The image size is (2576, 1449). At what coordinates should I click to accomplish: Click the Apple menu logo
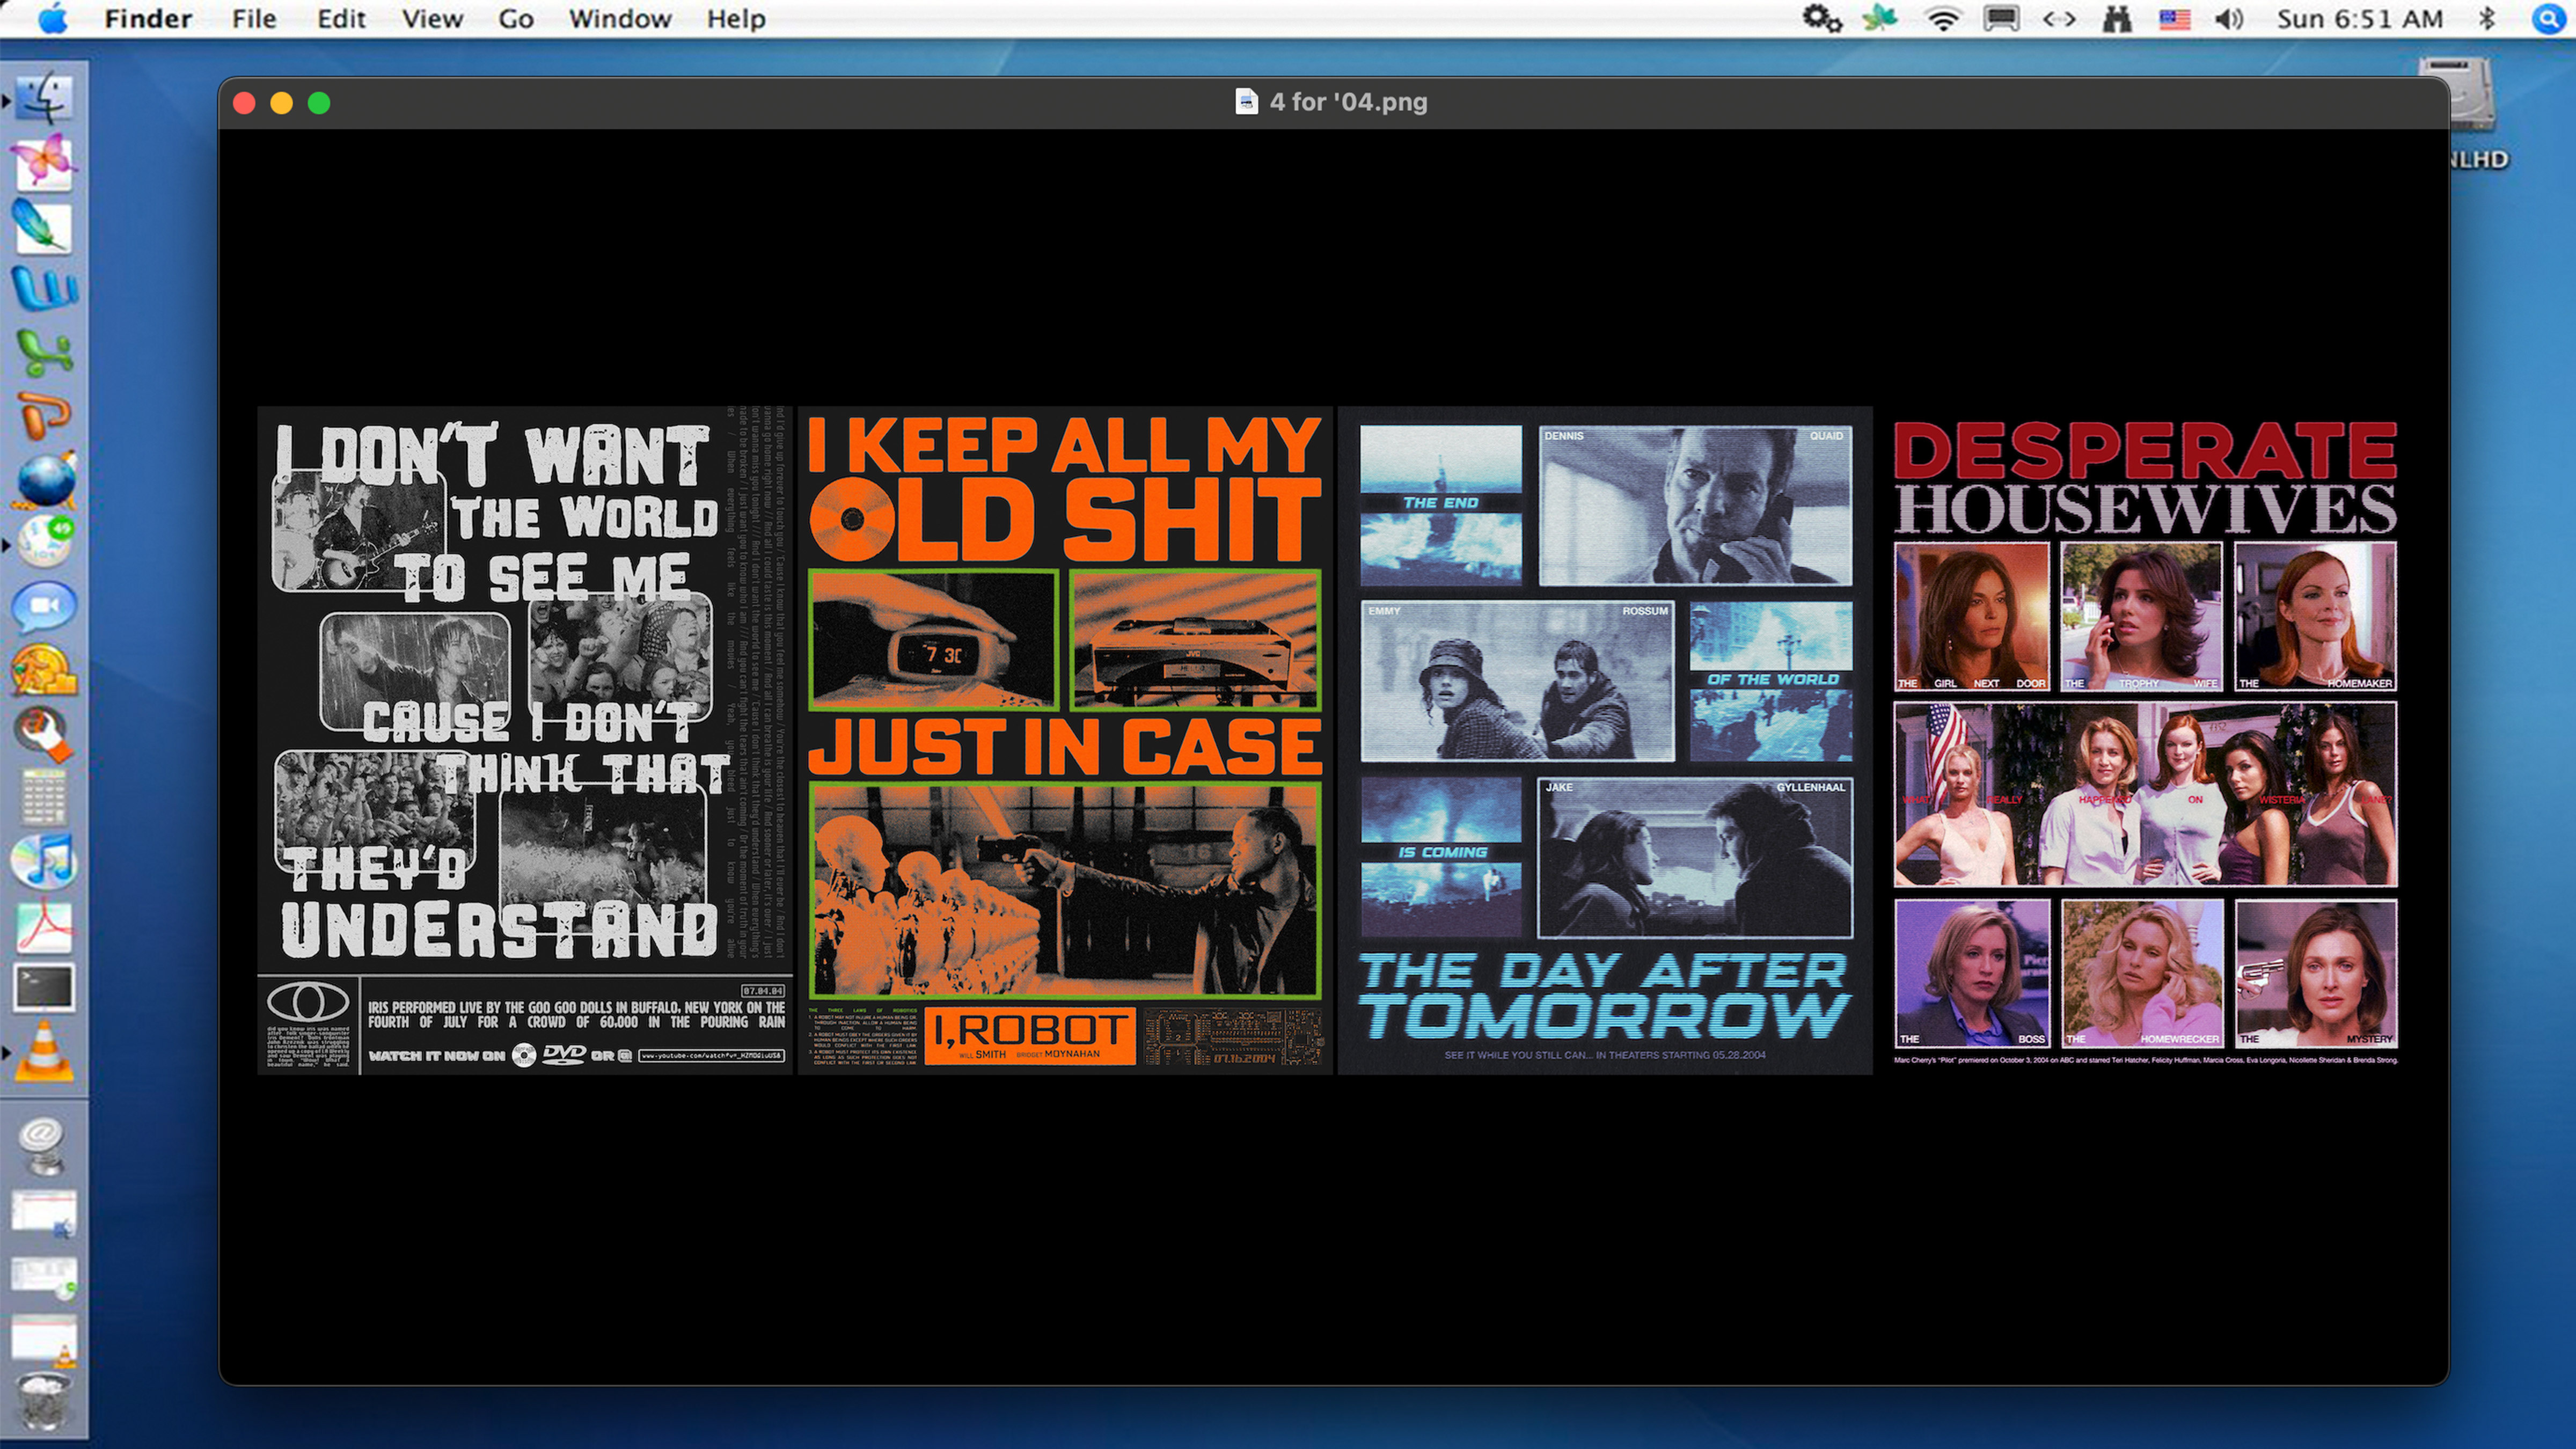click(52, 19)
